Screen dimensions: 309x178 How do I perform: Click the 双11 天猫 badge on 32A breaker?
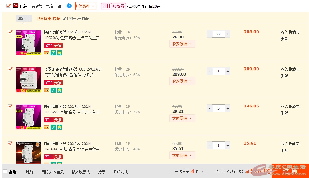(x=53, y=120)
